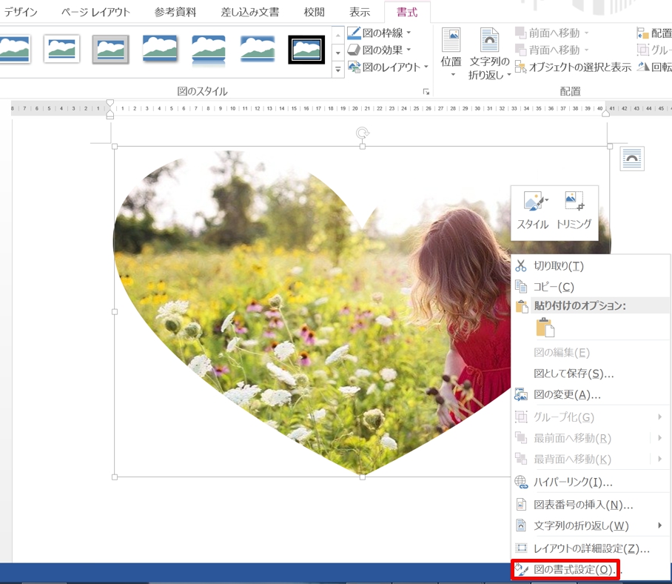Image resolution: width=672 pixels, height=584 pixels.
Task: Apply the first picture style thumbnail
Action: [14, 50]
